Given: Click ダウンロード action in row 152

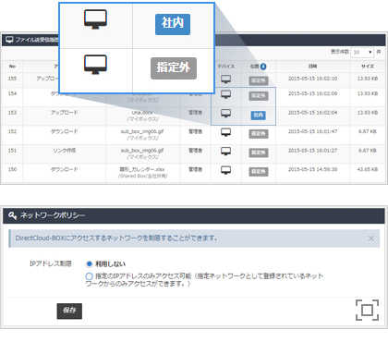Looking at the screenshot, I should pyautogui.click(x=65, y=131).
